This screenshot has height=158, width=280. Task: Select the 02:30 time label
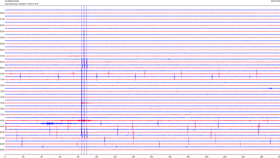pyautogui.click(x=2, y=25)
